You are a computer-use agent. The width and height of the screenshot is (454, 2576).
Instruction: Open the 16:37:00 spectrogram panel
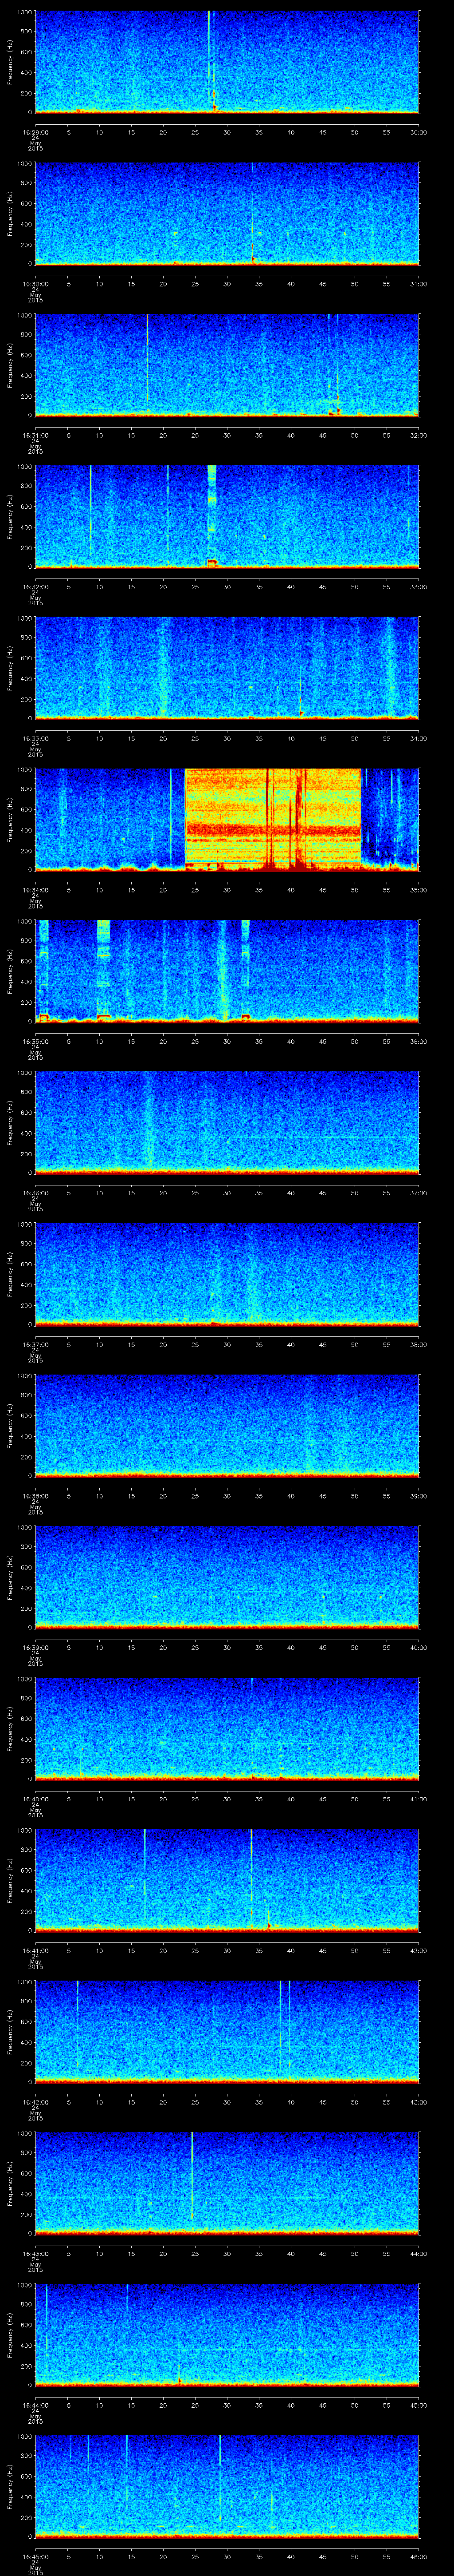(227, 1273)
